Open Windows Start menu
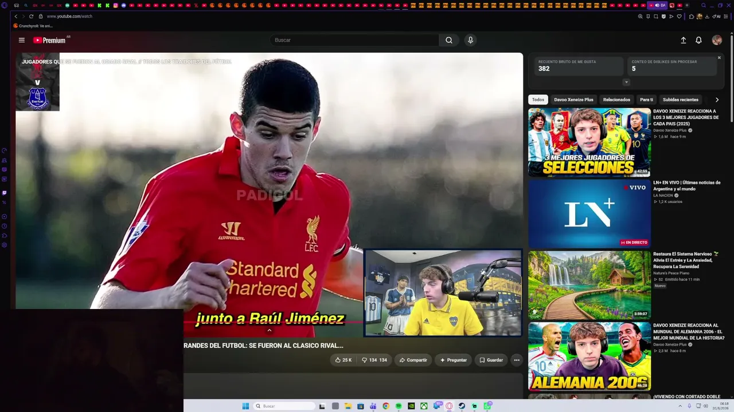Viewport: 734px width, 412px height. pos(245,406)
